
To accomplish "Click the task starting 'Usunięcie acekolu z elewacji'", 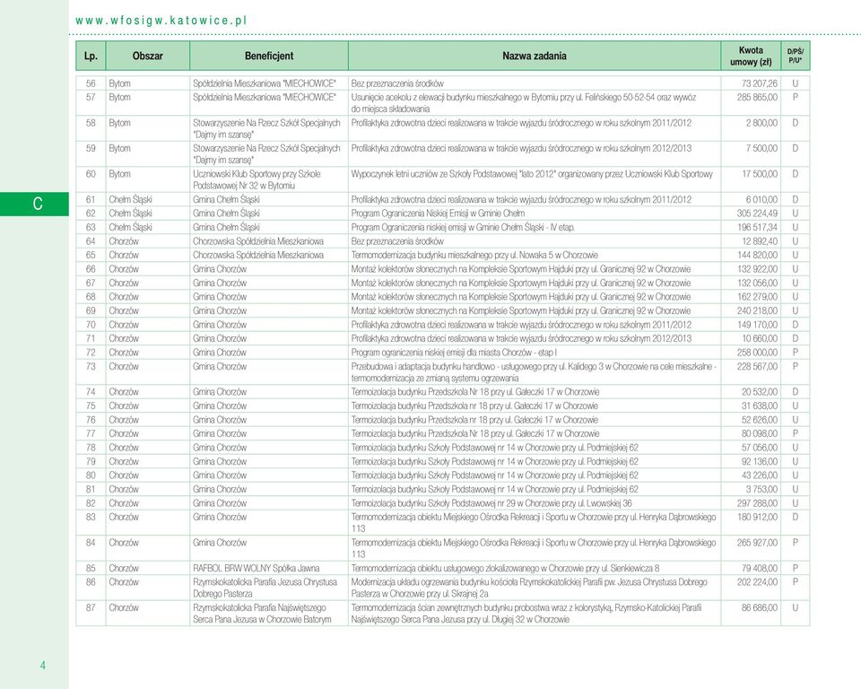I will click(x=523, y=103).
